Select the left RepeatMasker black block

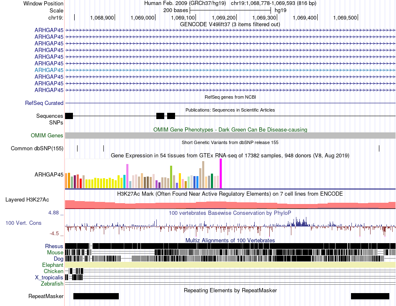pos(96,296)
